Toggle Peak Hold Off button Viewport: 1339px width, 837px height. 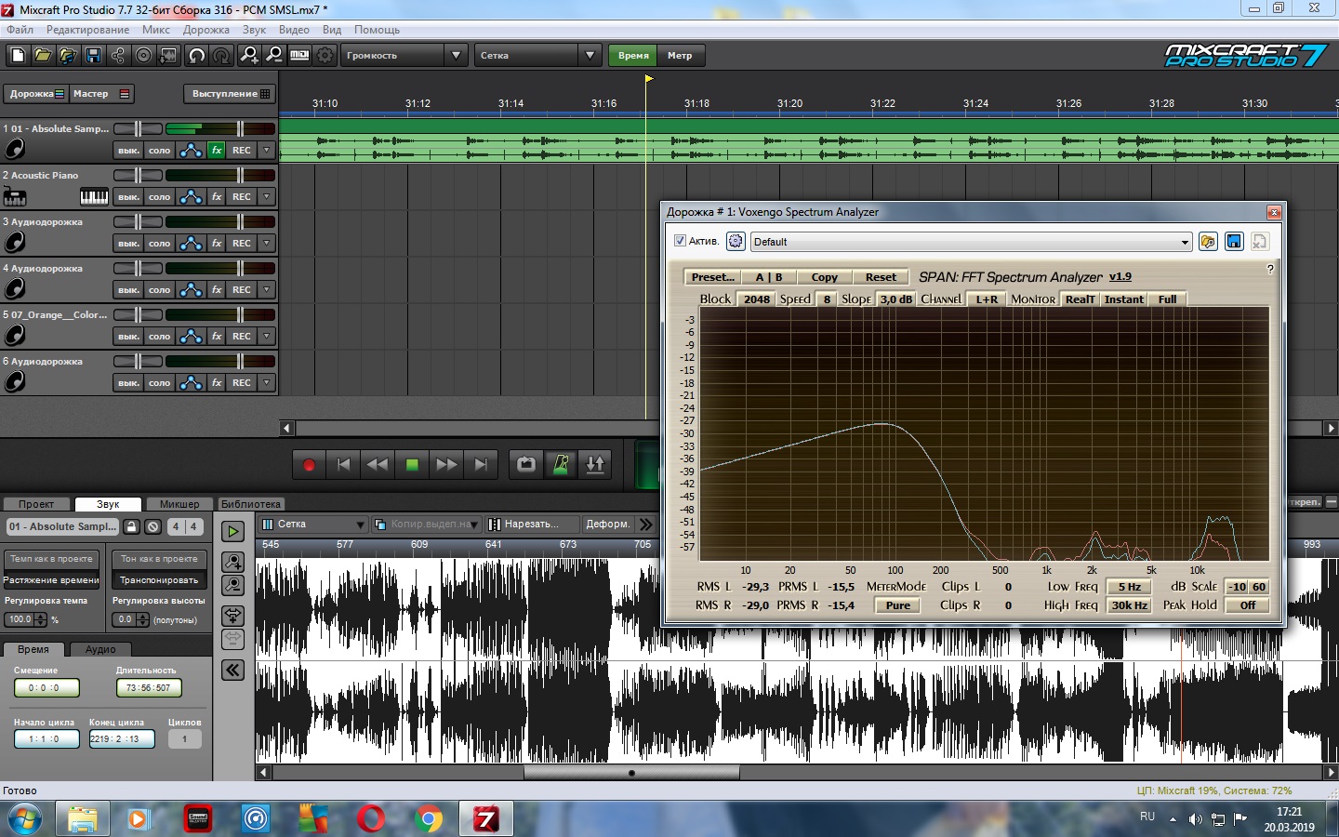pos(1248,605)
